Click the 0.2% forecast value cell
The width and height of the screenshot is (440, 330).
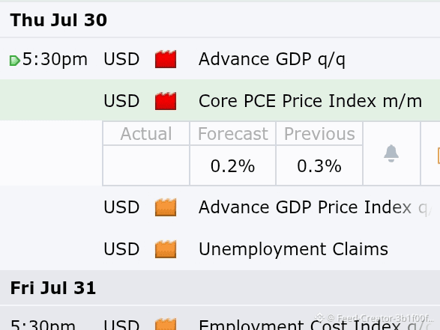click(233, 165)
